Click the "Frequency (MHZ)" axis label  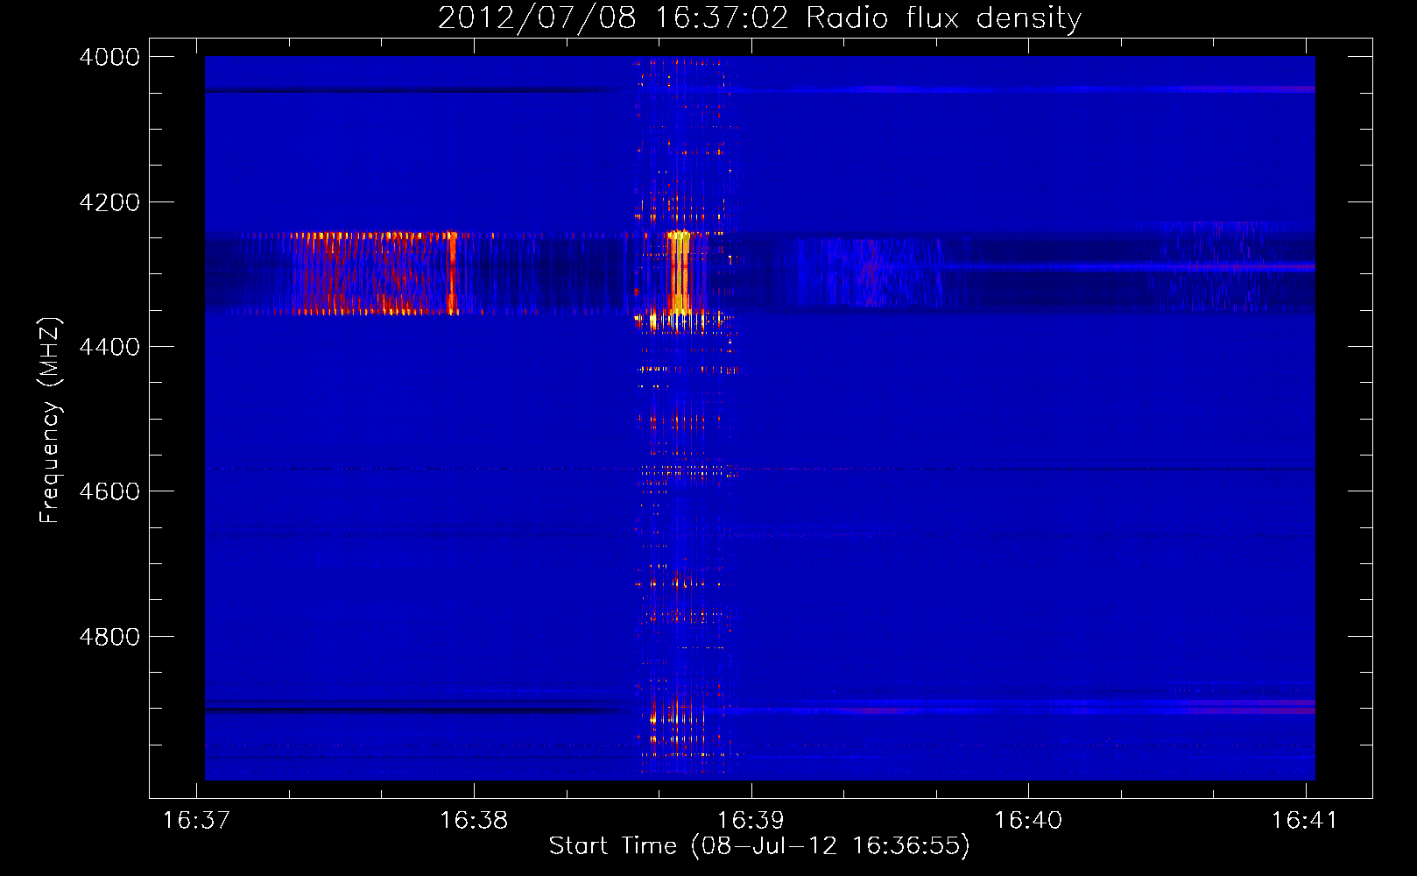50,420
